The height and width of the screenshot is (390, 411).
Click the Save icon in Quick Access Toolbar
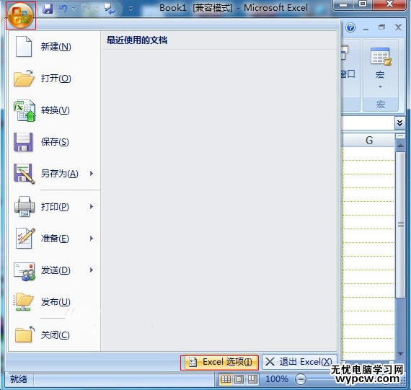click(48, 9)
